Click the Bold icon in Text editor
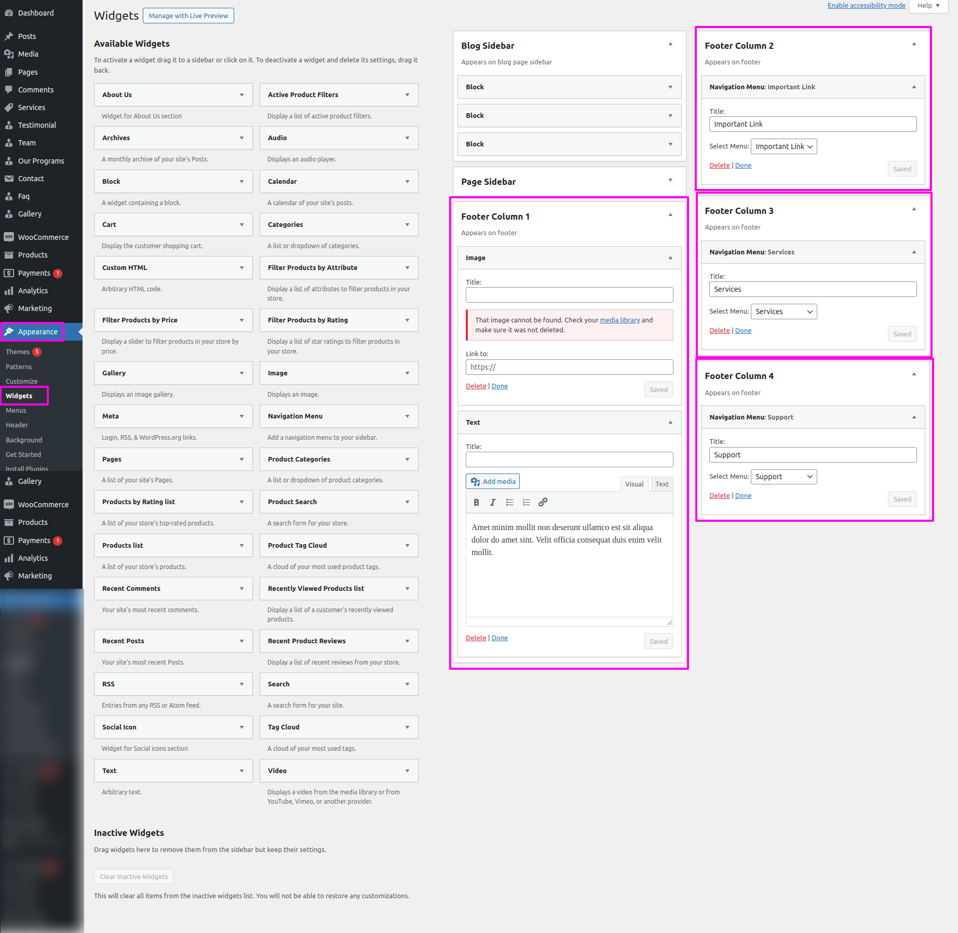958x933 pixels. [x=476, y=502]
